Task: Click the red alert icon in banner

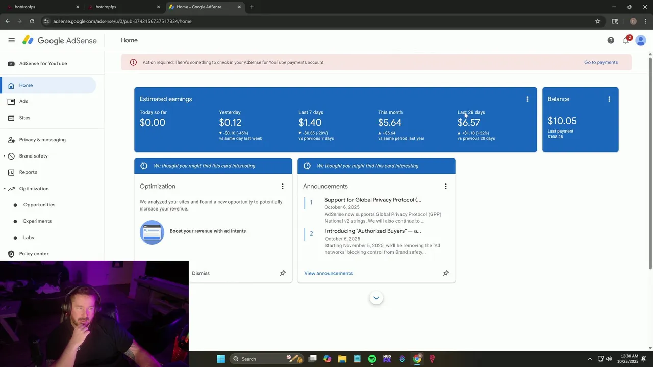Action: [x=133, y=62]
